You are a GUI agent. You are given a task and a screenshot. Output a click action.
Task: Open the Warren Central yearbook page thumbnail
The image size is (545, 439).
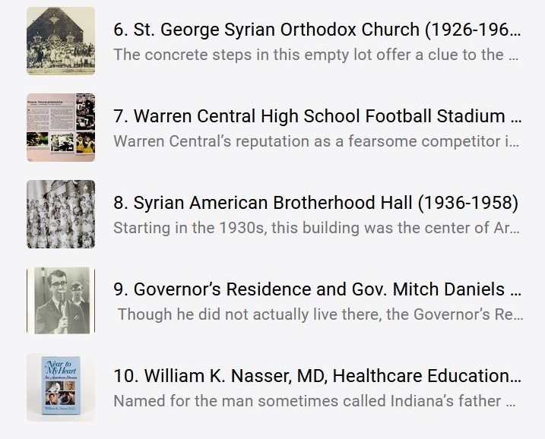click(61, 128)
